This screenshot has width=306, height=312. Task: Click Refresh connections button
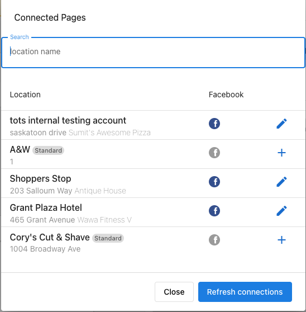(x=245, y=292)
